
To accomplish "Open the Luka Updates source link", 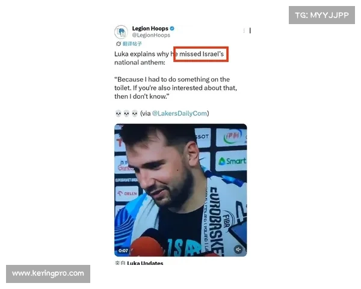I will tap(145, 263).
